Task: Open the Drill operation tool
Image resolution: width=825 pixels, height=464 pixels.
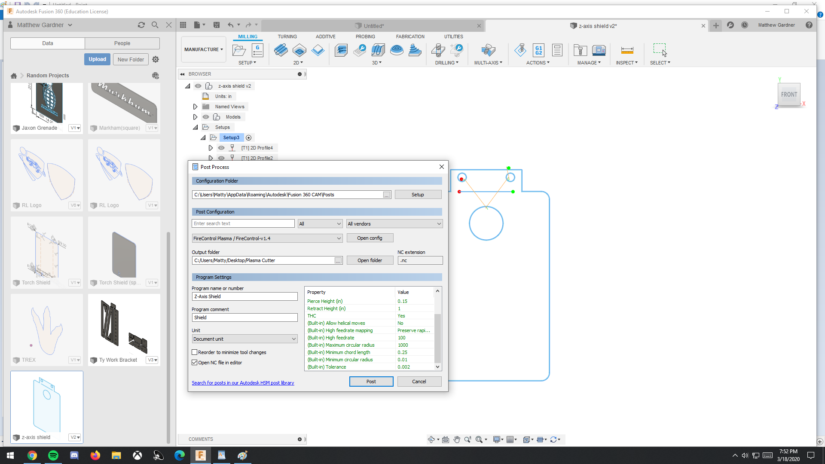Action: click(438, 50)
